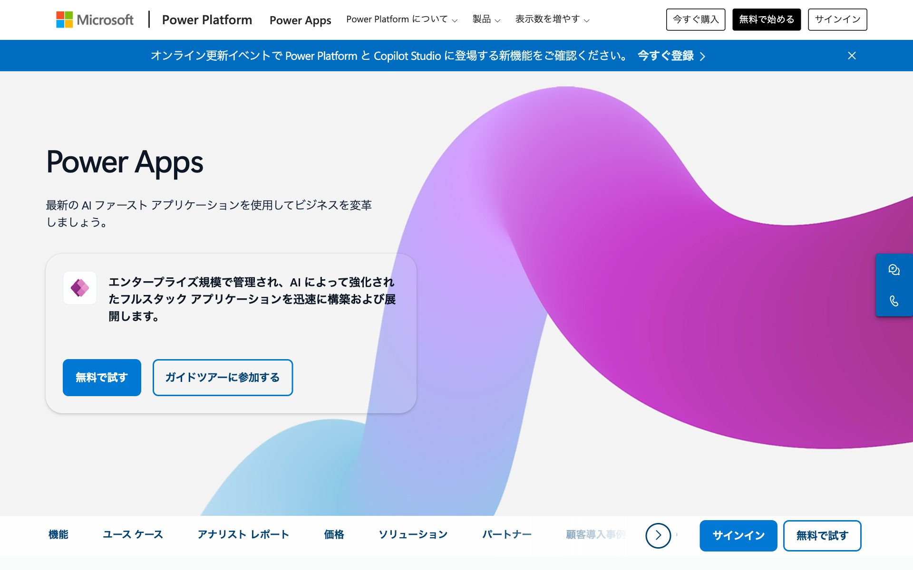
Task: Expand the Power Platform について dropdown
Action: coord(402,19)
